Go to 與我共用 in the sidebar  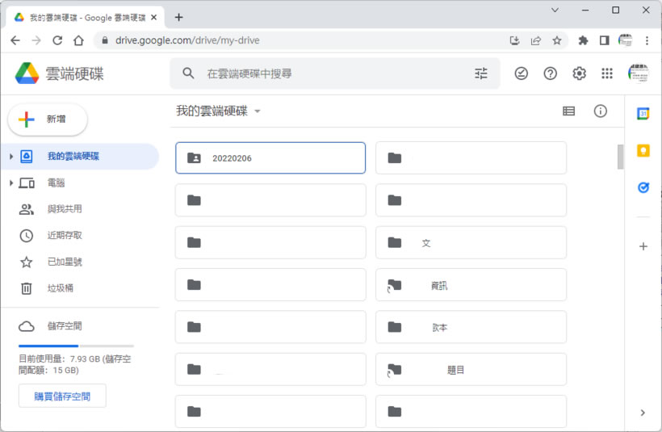(65, 209)
